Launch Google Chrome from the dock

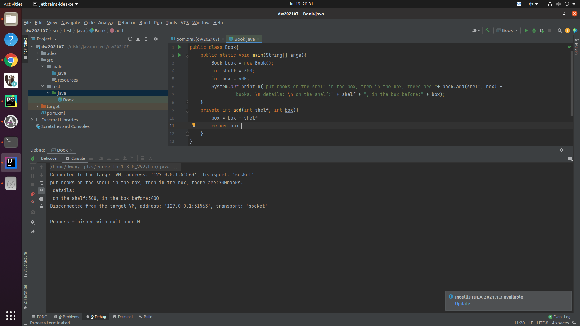click(11, 60)
